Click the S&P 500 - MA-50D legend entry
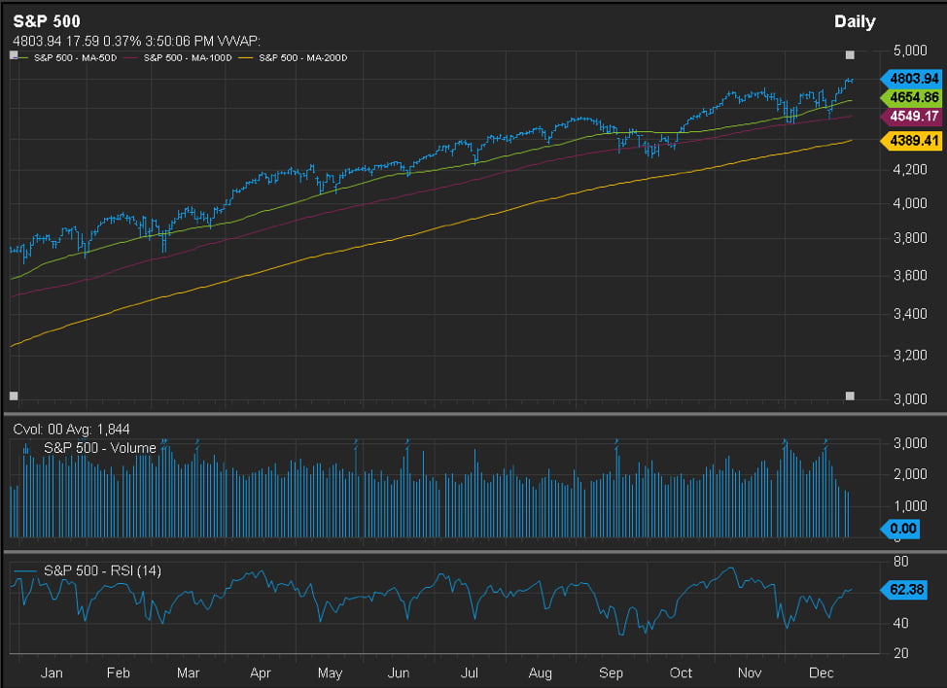This screenshot has height=688, width=947. coord(75,58)
